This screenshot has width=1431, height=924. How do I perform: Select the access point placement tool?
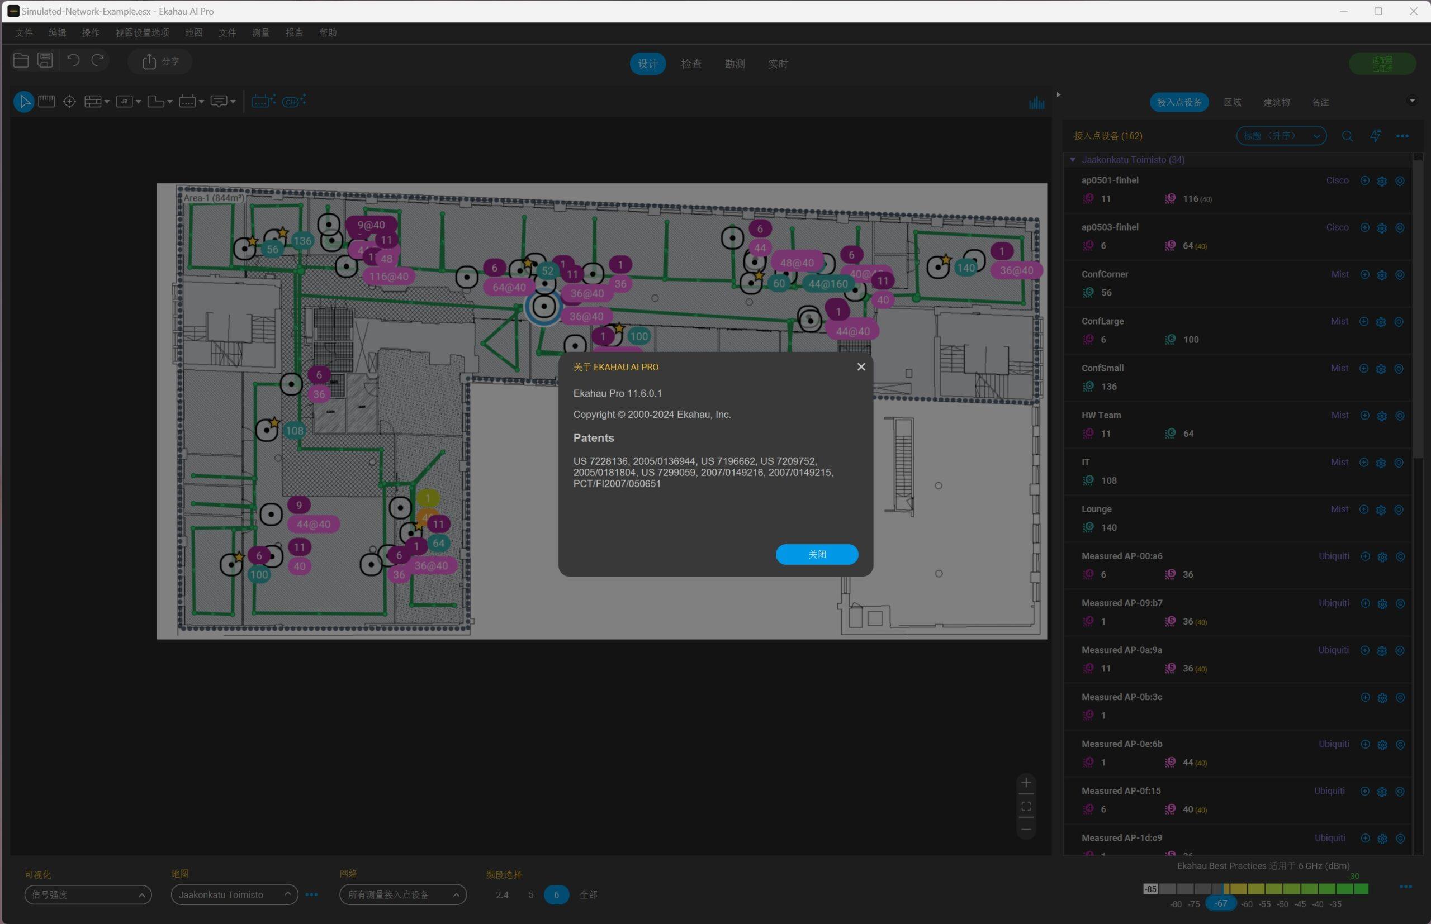point(187,102)
